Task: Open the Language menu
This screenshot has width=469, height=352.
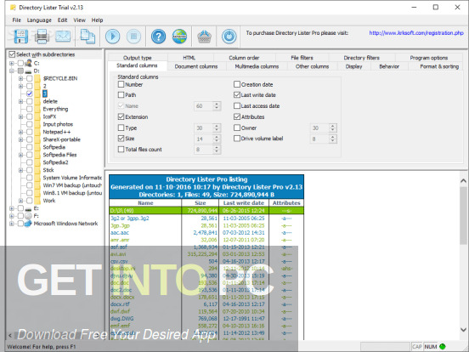Action: 39,20
